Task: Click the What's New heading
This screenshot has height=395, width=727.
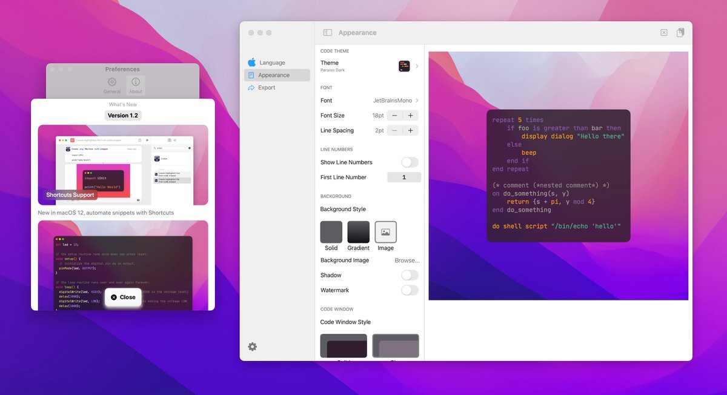Action: pos(123,105)
